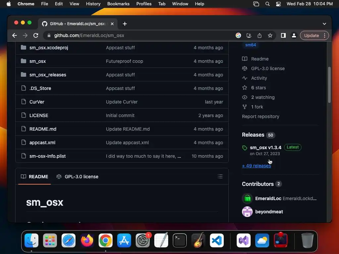Open the Activity link
Image resolution: width=339 pixels, height=254 pixels.
pyautogui.click(x=255, y=78)
